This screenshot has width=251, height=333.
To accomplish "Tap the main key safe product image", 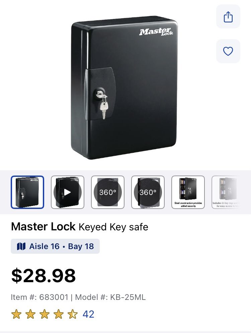I will (124, 88).
